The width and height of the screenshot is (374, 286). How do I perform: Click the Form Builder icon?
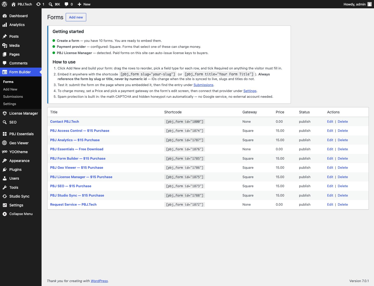click(x=5, y=72)
